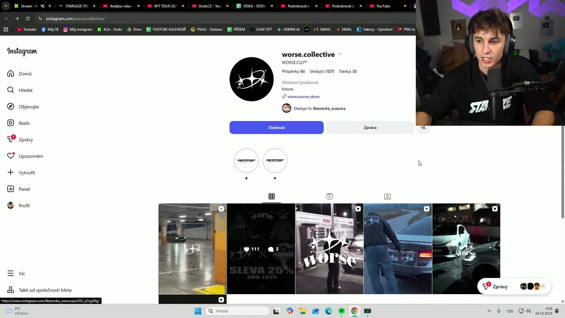
Task: Unmute the Stream tab via speaker icon
Action: (x=43, y=6)
